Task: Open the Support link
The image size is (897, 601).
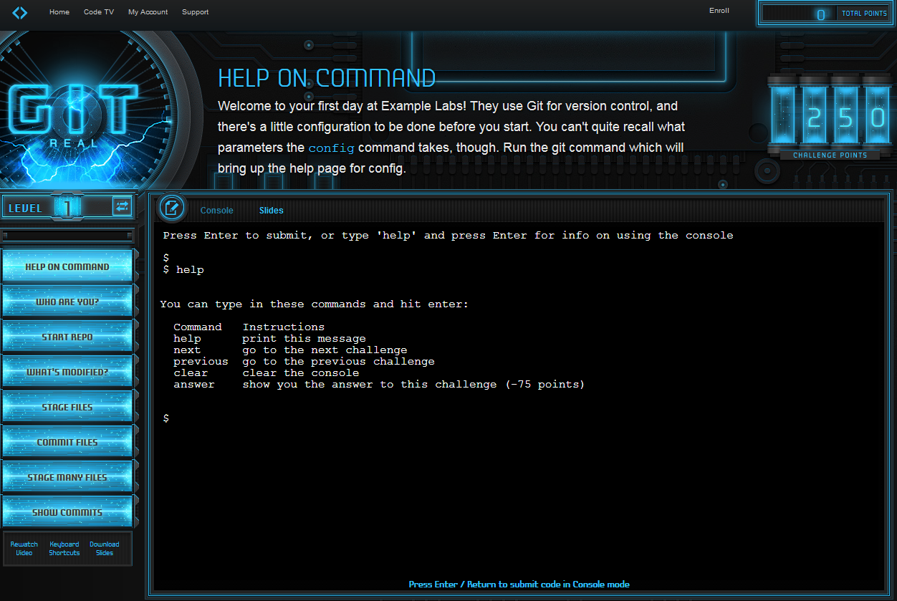Action: 195,12
